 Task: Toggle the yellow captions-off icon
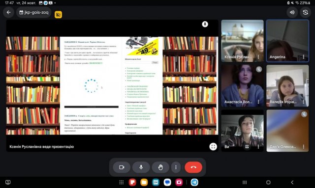[58, 14]
